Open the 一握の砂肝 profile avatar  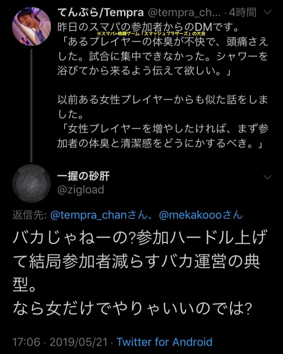pyautogui.click(x=32, y=183)
